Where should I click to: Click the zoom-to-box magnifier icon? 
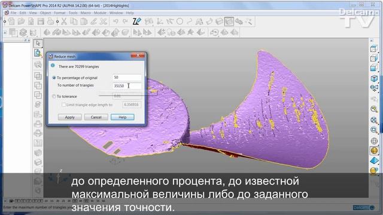coord(374,130)
